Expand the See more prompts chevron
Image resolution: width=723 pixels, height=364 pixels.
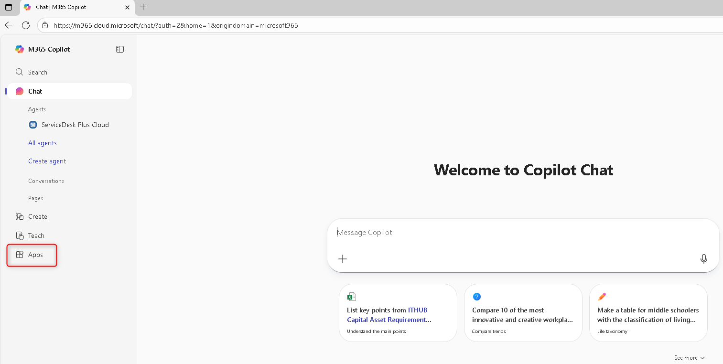[702, 358]
